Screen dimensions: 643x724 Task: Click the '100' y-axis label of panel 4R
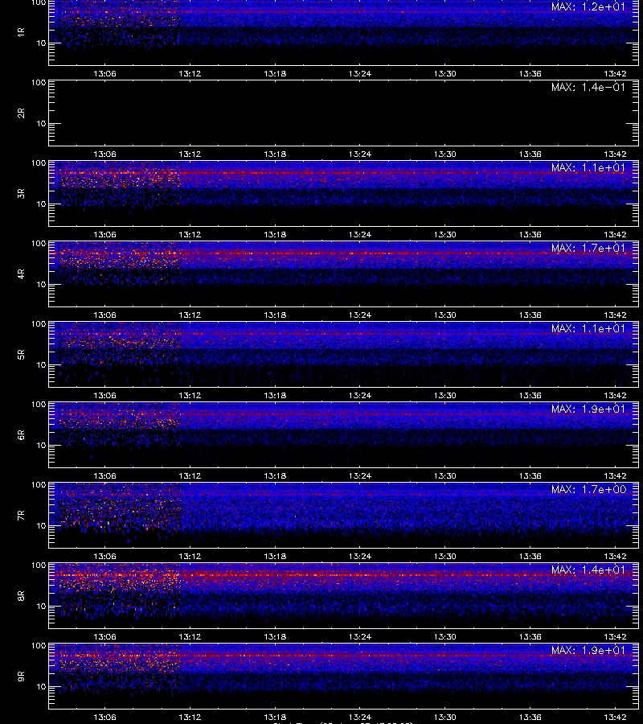pyautogui.click(x=39, y=243)
